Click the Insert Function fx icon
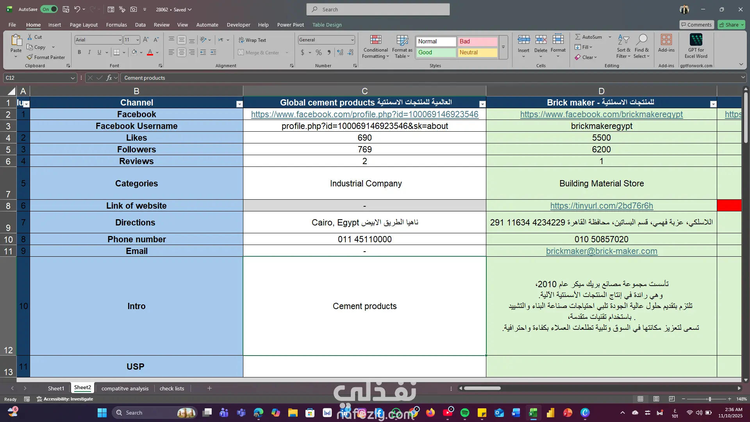The width and height of the screenshot is (750, 422). (109, 78)
